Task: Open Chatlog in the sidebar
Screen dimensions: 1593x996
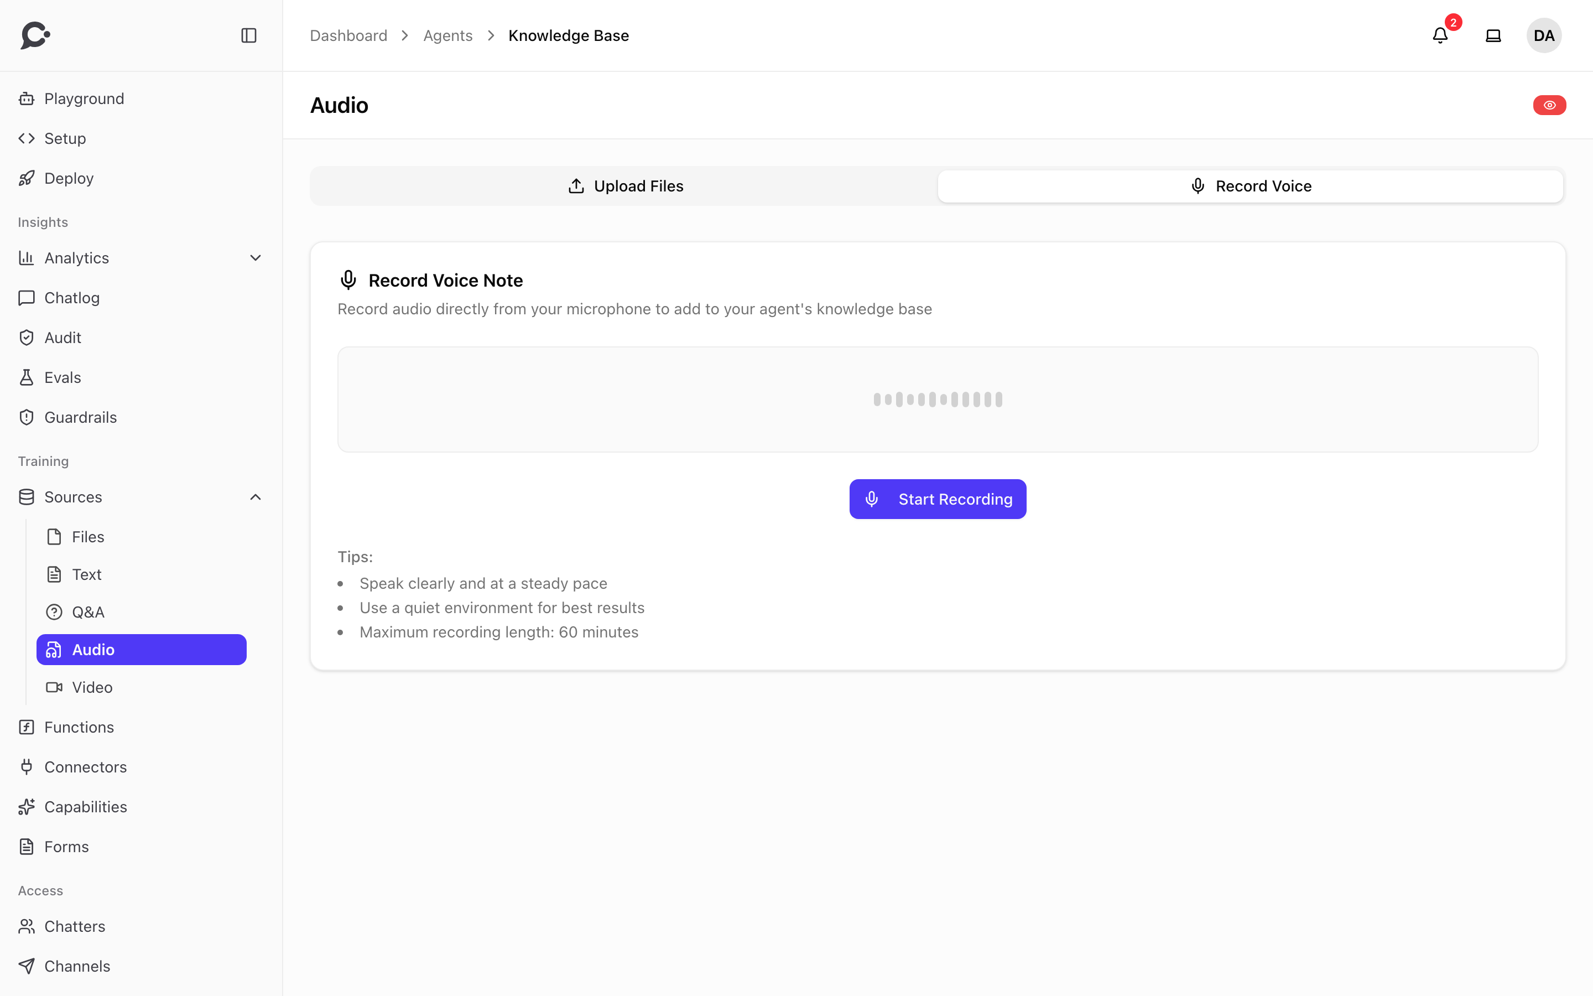Action: coord(141,298)
